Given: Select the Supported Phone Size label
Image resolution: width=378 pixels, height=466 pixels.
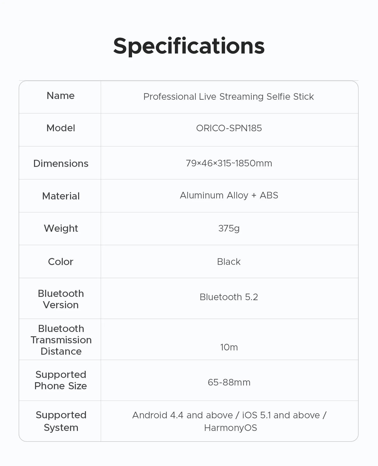Looking at the screenshot, I should click(60, 380).
